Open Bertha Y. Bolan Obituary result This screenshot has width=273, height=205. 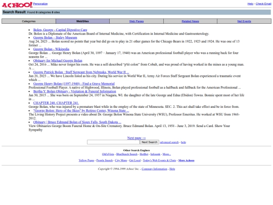[74, 91]
